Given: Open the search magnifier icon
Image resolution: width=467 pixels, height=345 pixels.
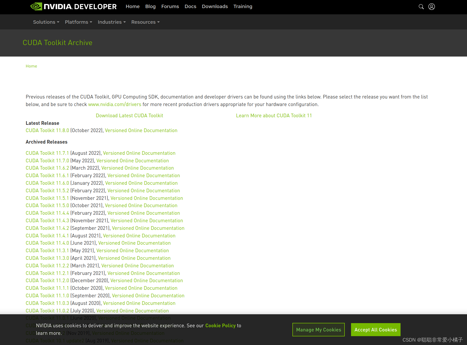Looking at the screenshot, I should (421, 7).
